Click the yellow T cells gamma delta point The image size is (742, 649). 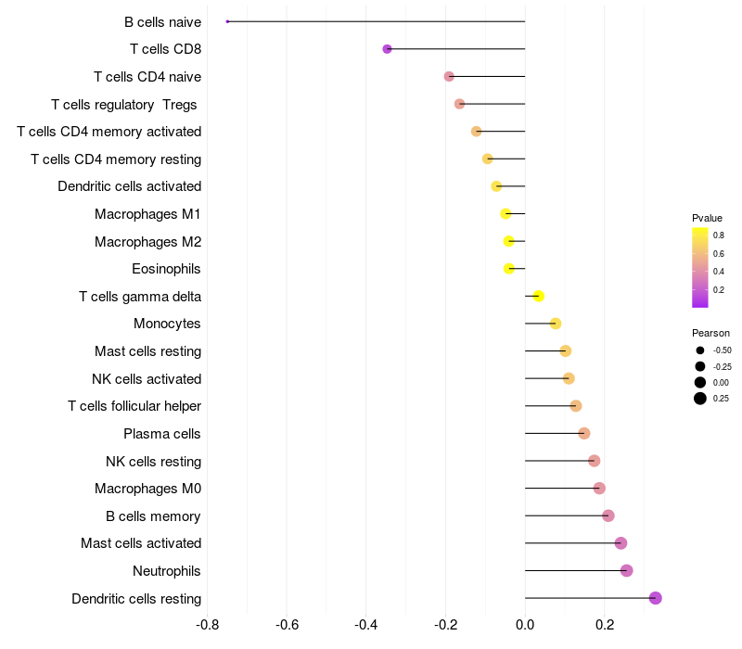pyautogui.click(x=538, y=296)
